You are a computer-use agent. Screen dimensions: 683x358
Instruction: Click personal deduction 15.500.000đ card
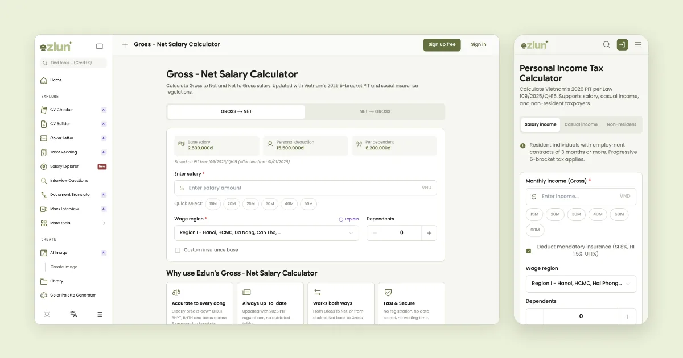306,146
